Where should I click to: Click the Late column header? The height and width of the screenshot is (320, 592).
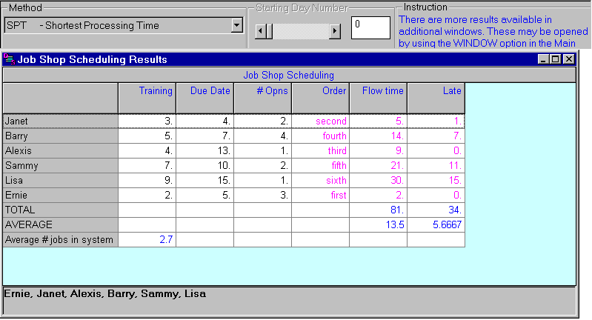pos(436,91)
